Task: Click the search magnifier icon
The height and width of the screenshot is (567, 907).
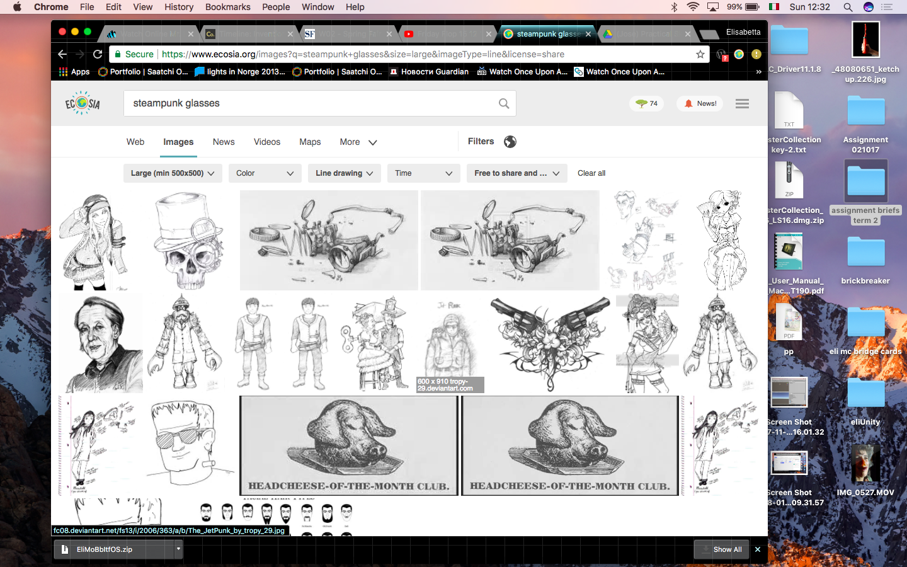Action: [x=504, y=103]
